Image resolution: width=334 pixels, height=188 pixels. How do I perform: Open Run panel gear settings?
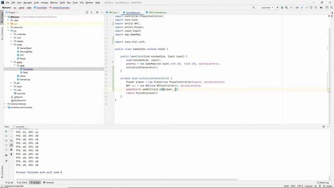point(324,126)
